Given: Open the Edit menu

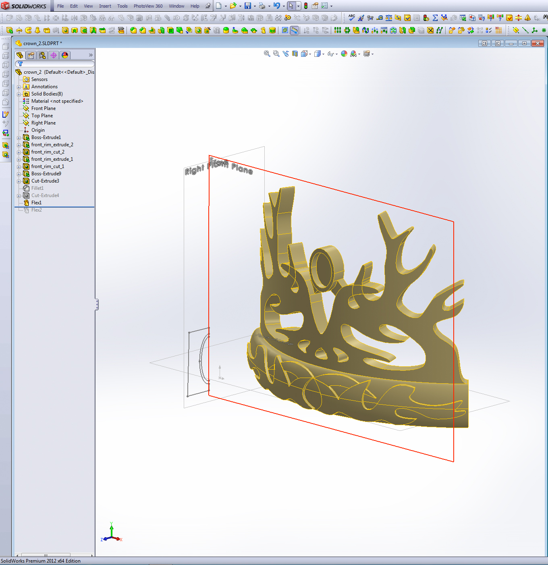Looking at the screenshot, I should click(74, 6).
